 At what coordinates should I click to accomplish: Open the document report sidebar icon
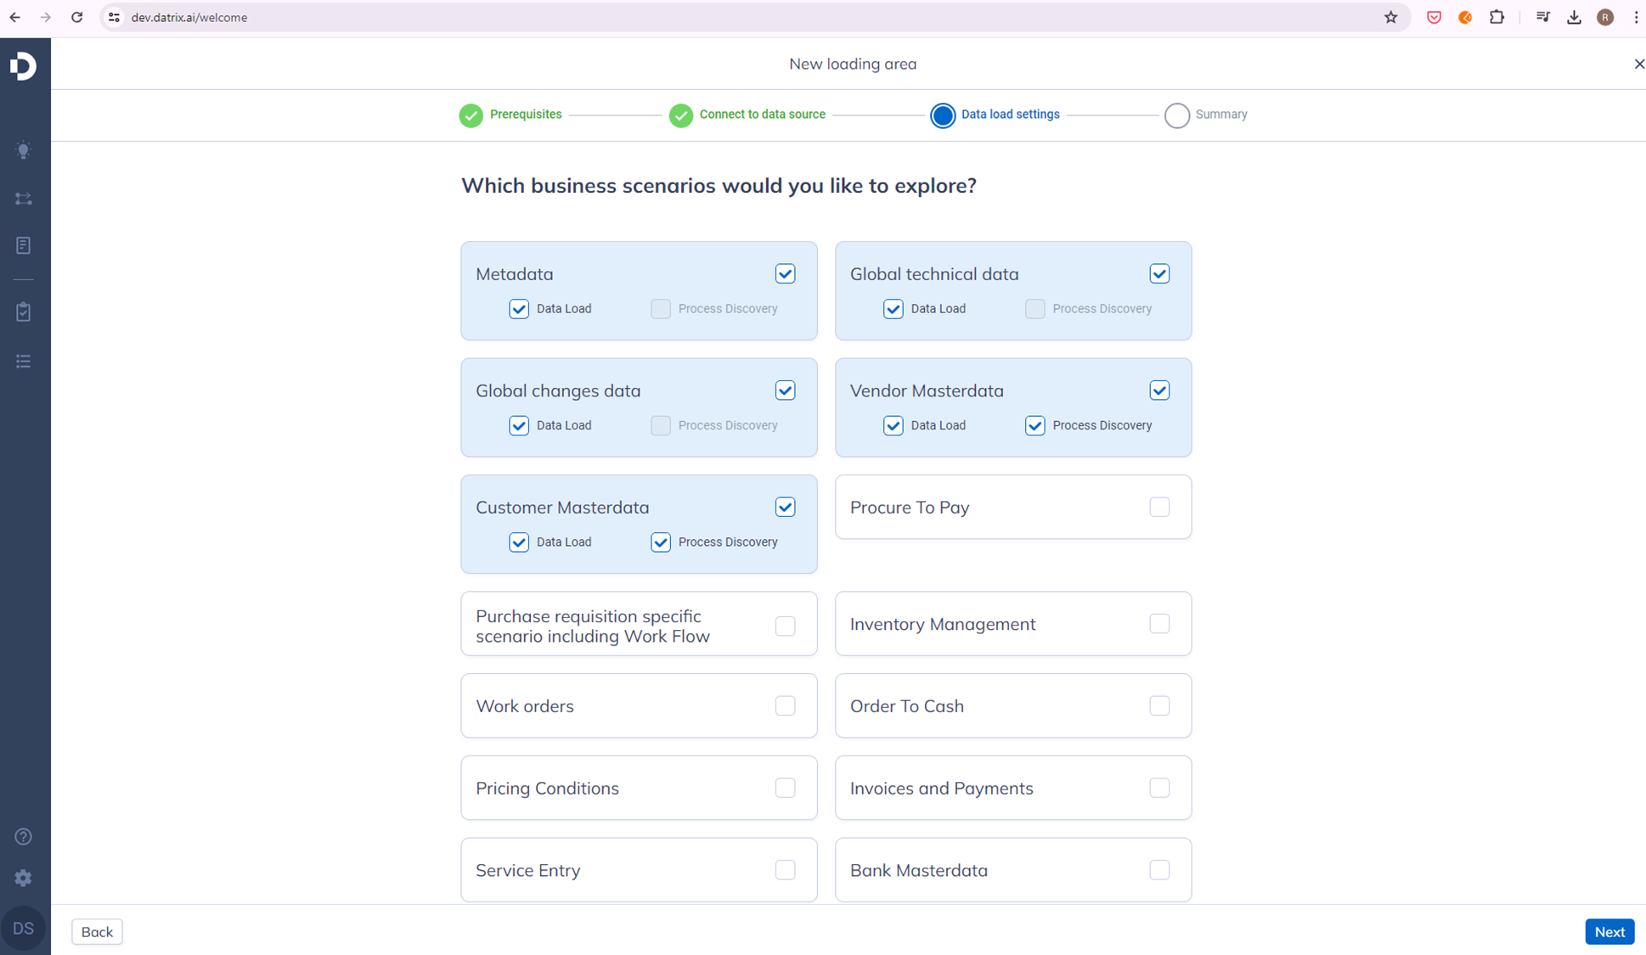(x=24, y=245)
